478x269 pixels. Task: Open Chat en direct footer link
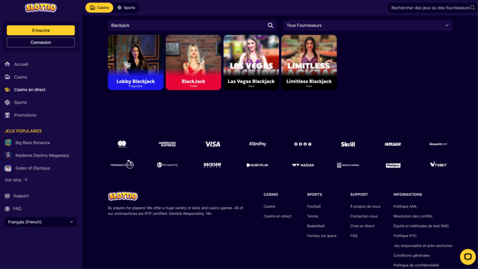click(x=362, y=226)
